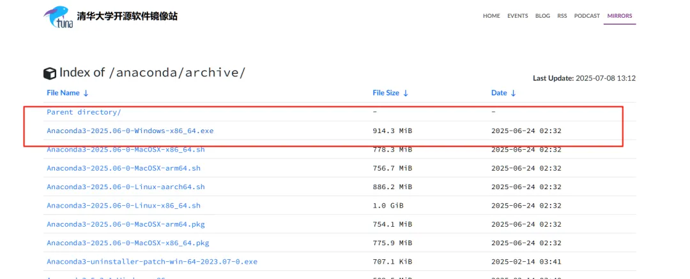The image size is (690, 279).
Task: Sort the listing by File Size
Action: pyautogui.click(x=390, y=93)
